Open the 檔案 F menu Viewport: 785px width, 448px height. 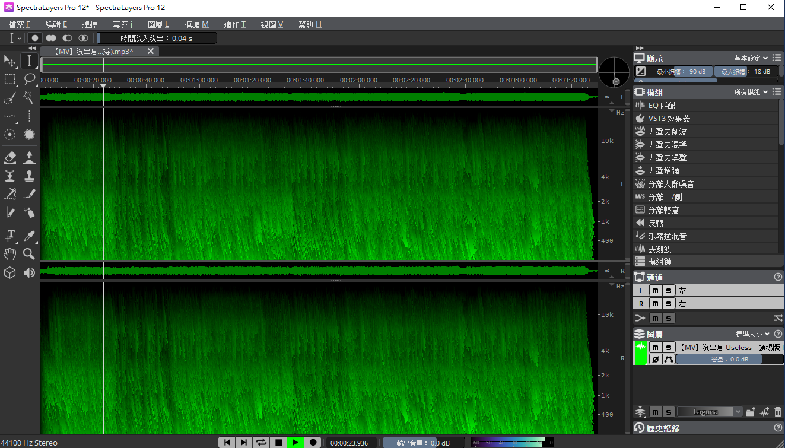point(20,24)
